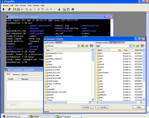
Task: Click the quick connect lightning toolbar icon
Action: click(x=10, y=9)
